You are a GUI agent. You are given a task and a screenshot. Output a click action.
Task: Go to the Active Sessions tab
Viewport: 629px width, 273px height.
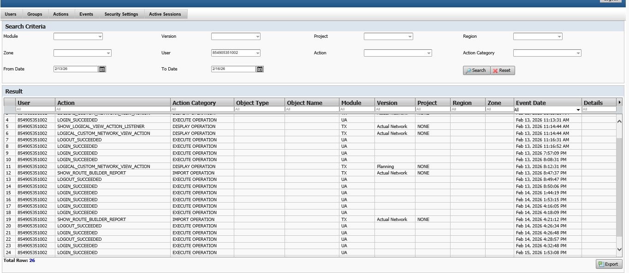pos(165,14)
